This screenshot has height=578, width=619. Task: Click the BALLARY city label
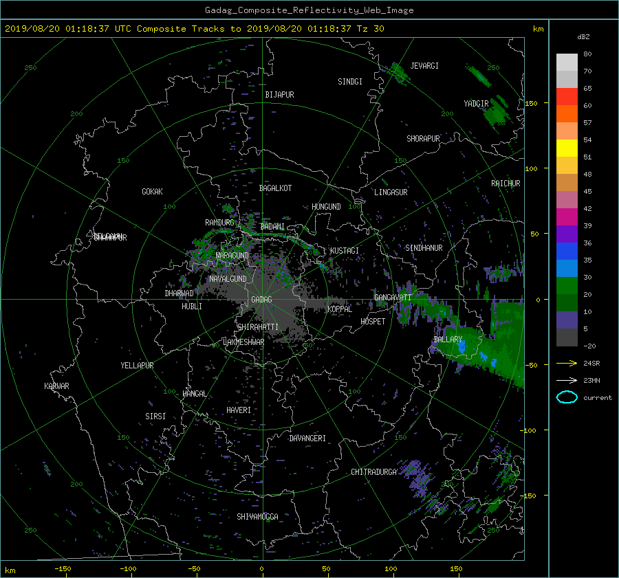[448, 340]
